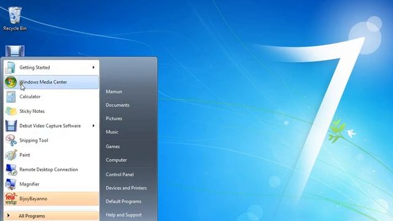Open Control Panel
Image resolution: width=393 pixels, height=221 pixels.
[x=120, y=174]
